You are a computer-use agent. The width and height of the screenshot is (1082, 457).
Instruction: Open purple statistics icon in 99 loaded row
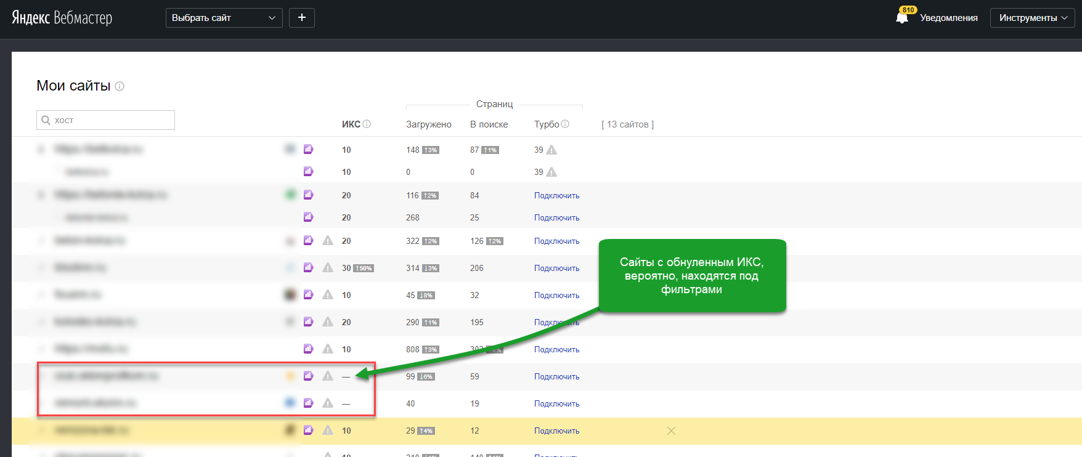pyautogui.click(x=308, y=376)
